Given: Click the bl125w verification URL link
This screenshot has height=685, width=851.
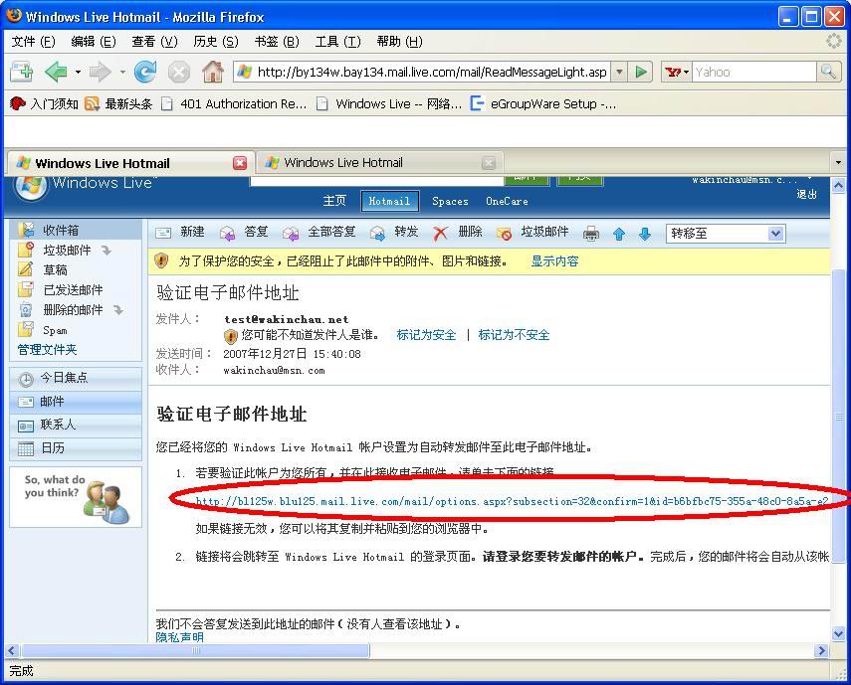Looking at the screenshot, I should tap(512, 501).
